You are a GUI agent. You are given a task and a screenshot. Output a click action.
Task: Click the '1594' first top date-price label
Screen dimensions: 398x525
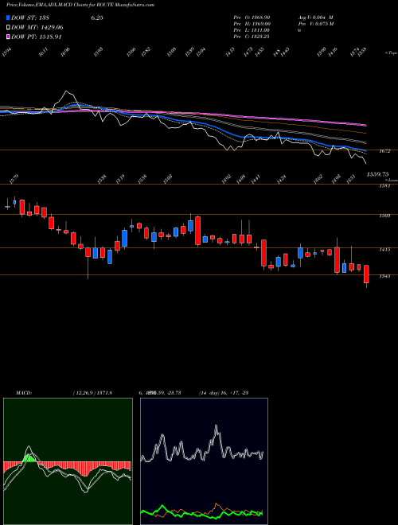coord(7,52)
